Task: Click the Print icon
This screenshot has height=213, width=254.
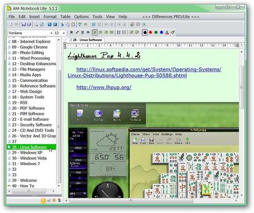Action: (x=37, y=25)
